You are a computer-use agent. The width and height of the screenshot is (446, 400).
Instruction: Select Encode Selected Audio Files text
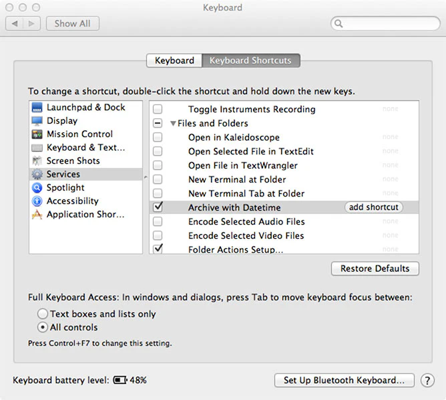coord(246,221)
